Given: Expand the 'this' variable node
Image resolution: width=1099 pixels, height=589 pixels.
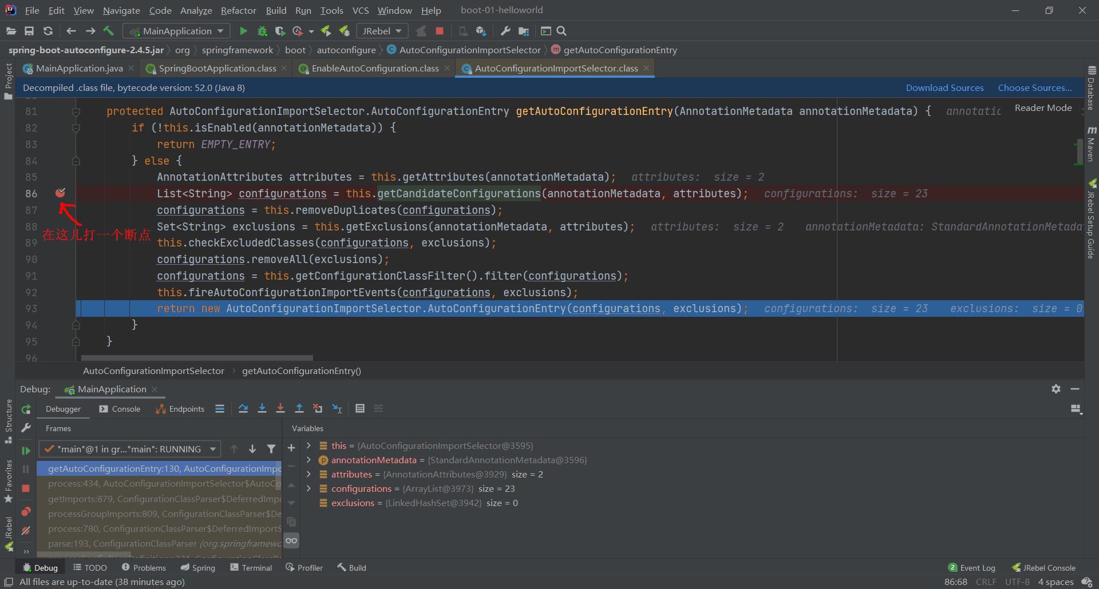Looking at the screenshot, I should click(309, 445).
